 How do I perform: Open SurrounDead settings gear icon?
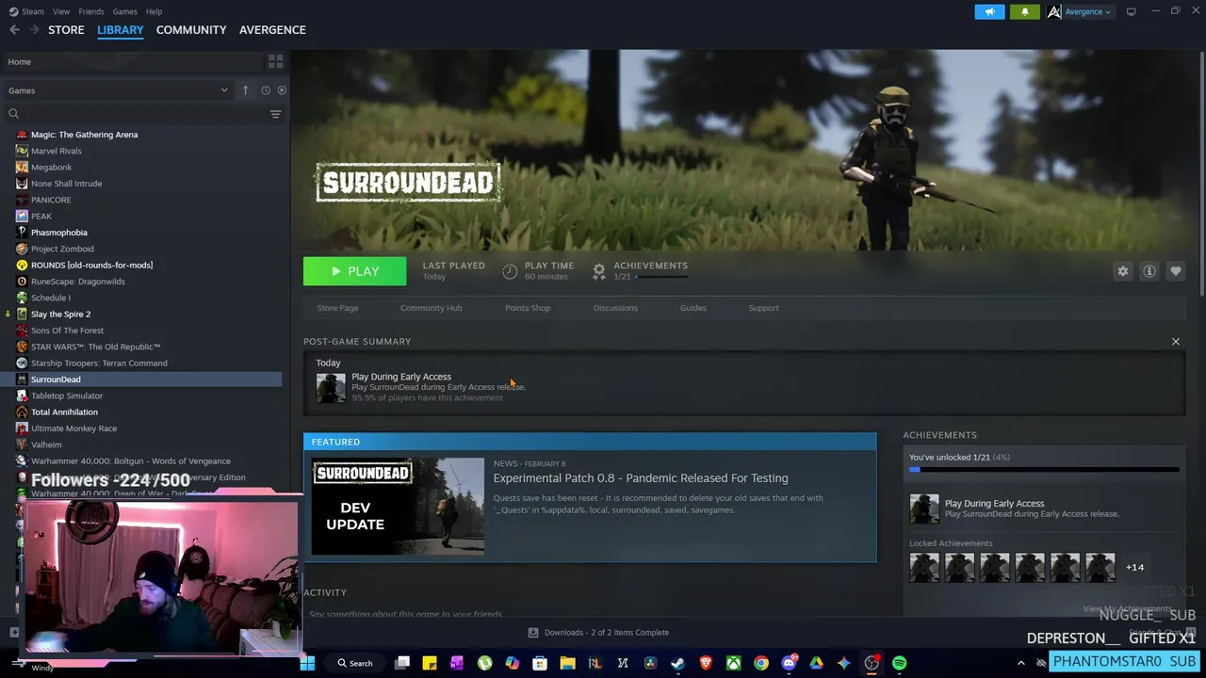tap(1122, 271)
